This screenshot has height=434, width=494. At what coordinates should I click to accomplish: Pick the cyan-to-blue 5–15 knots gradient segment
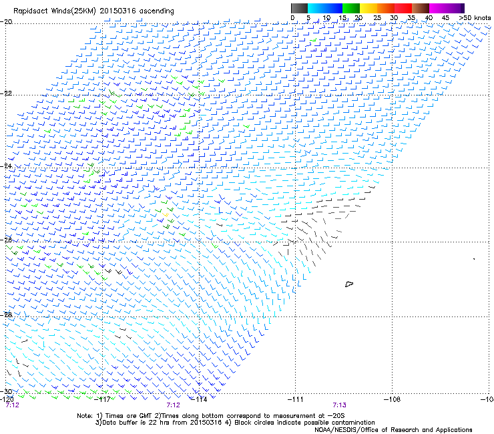coord(325,8)
